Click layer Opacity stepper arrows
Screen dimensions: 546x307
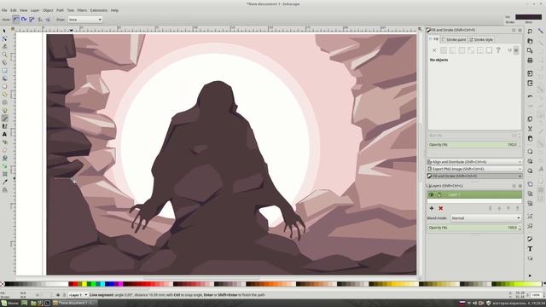pos(520,228)
